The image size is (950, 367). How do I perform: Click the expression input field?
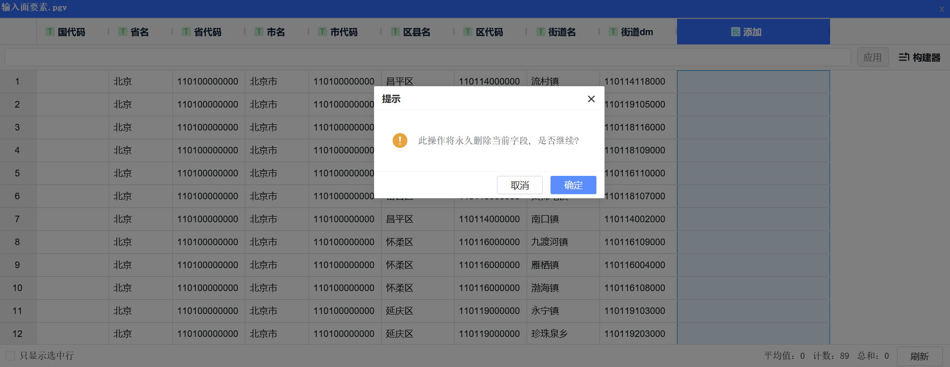427,57
